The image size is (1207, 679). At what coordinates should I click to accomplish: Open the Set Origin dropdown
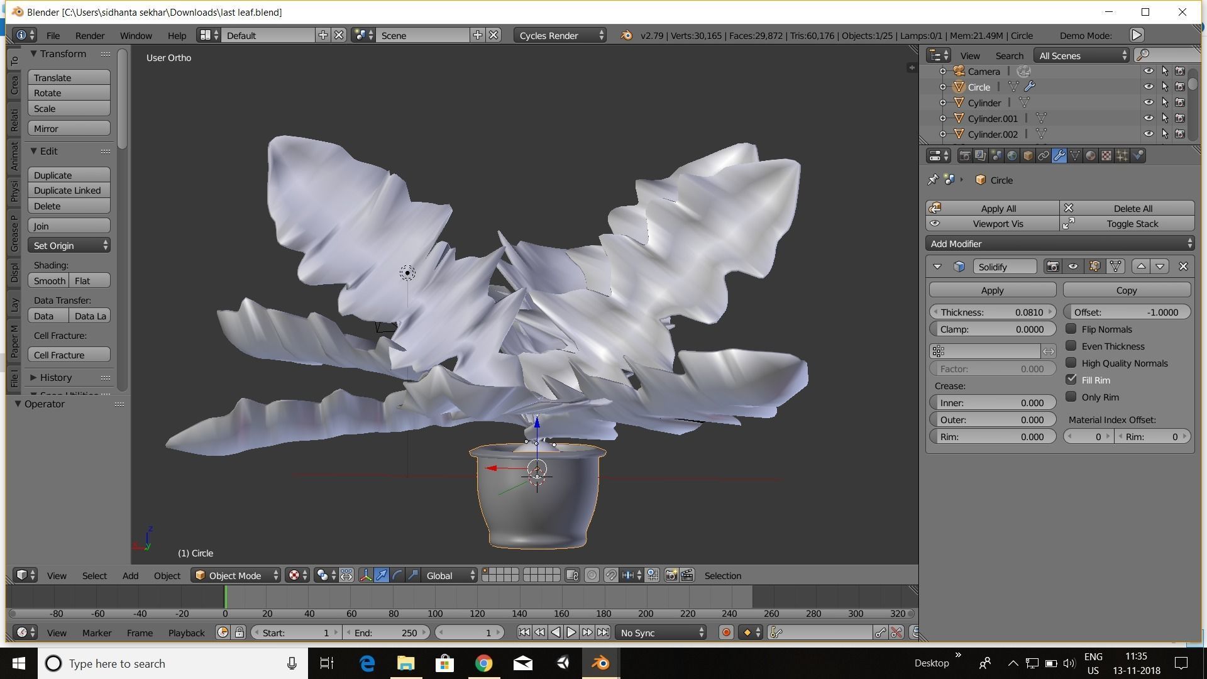(69, 245)
